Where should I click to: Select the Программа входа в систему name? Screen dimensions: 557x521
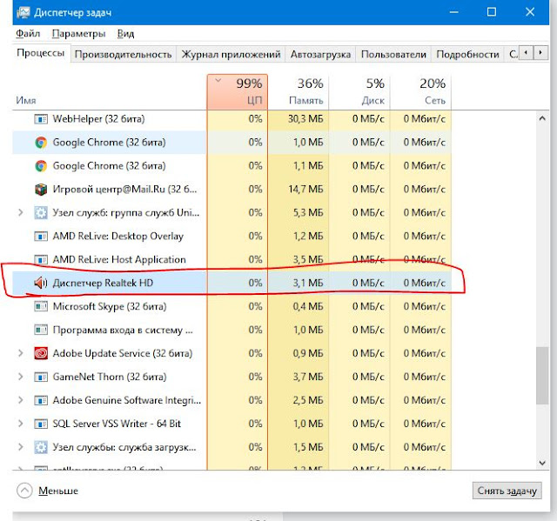(123, 330)
